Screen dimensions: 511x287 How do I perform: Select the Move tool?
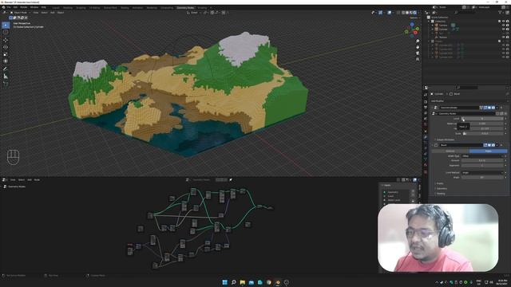[x=6, y=40]
